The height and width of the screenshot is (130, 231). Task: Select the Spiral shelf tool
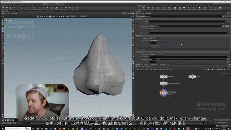click(x=73, y=8)
